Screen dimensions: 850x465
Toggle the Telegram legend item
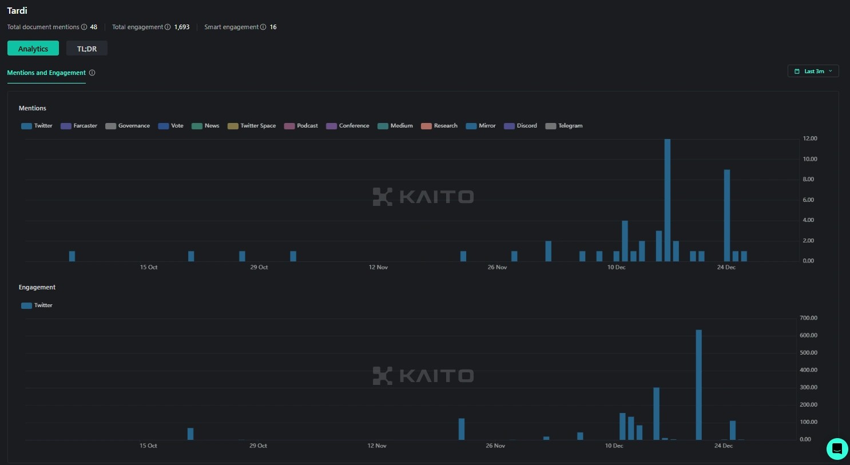564,126
